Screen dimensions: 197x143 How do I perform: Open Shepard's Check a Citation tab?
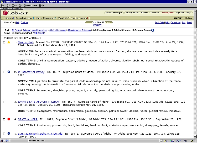tap(73, 18)
